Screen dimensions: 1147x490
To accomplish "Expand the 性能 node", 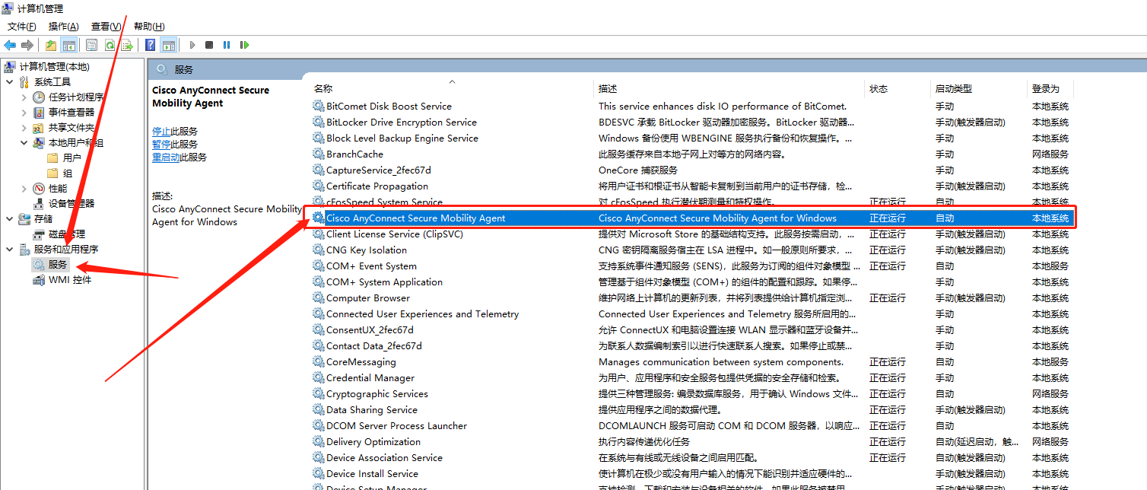I will click(24, 189).
